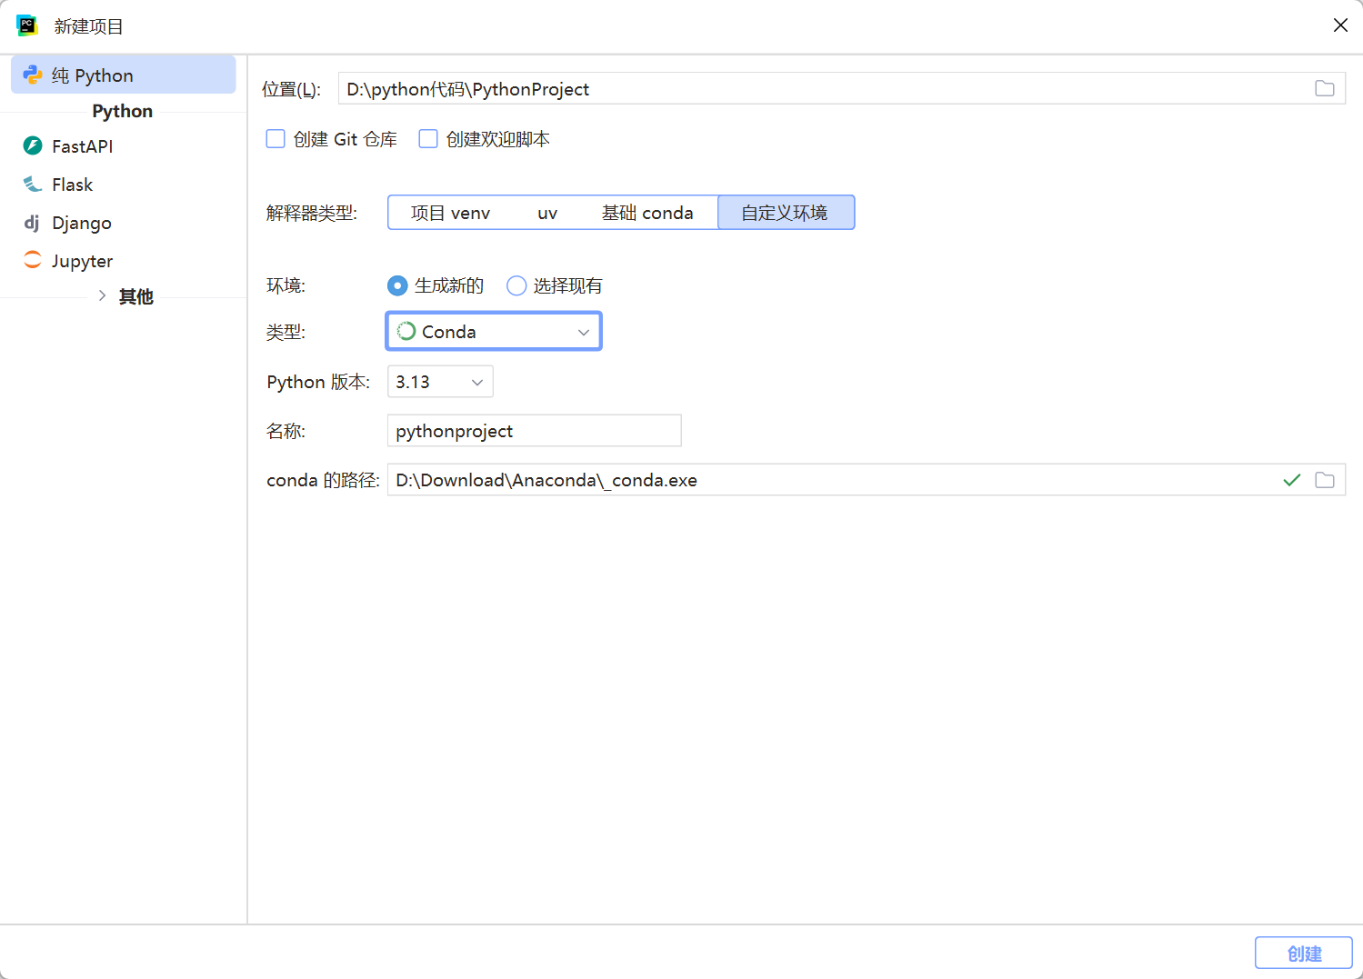The height and width of the screenshot is (979, 1363).
Task: Open the 类型 Conda dropdown
Action: click(x=494, y=332)
